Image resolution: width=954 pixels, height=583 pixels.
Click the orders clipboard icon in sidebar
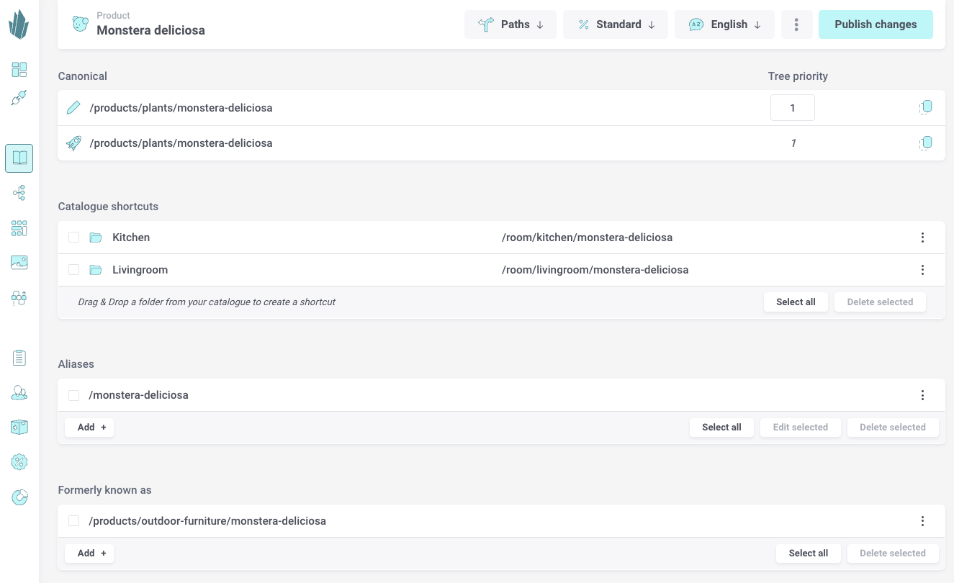pos(19,357)
